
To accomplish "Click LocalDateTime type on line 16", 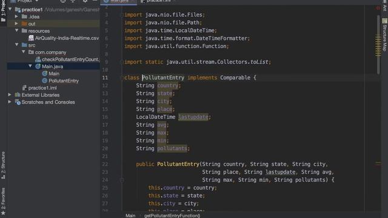I will 156,117.
